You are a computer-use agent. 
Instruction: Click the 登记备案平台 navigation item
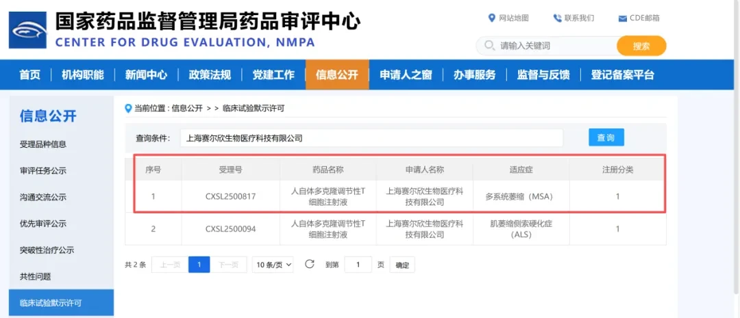622,75
